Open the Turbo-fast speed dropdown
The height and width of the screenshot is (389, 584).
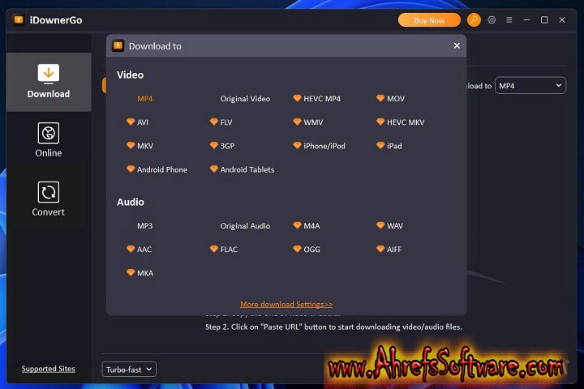[x=129, y=370]
